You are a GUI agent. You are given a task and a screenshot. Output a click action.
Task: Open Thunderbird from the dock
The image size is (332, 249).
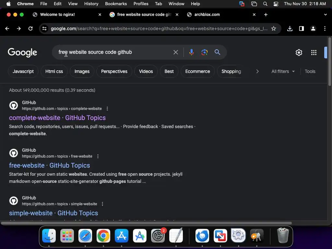(x=202, y=236)
